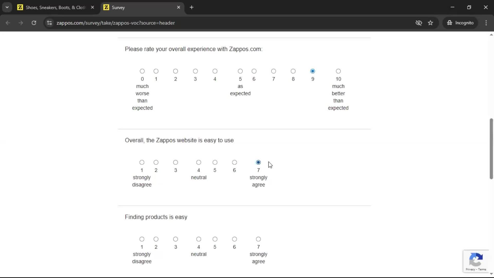The width and height of the screenshot is (494, 278).
Task: Close the Survey tab
Action: [x=179, y=7]
